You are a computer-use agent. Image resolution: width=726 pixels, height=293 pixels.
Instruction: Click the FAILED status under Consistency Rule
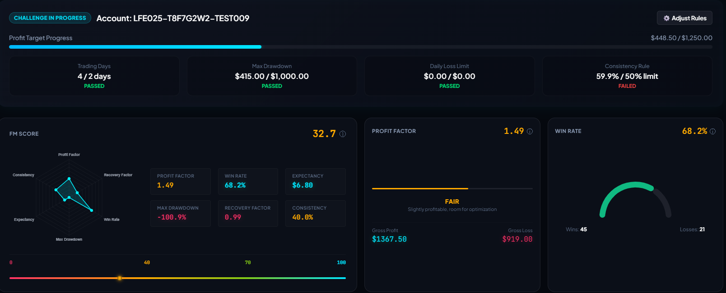pos(627,86)
